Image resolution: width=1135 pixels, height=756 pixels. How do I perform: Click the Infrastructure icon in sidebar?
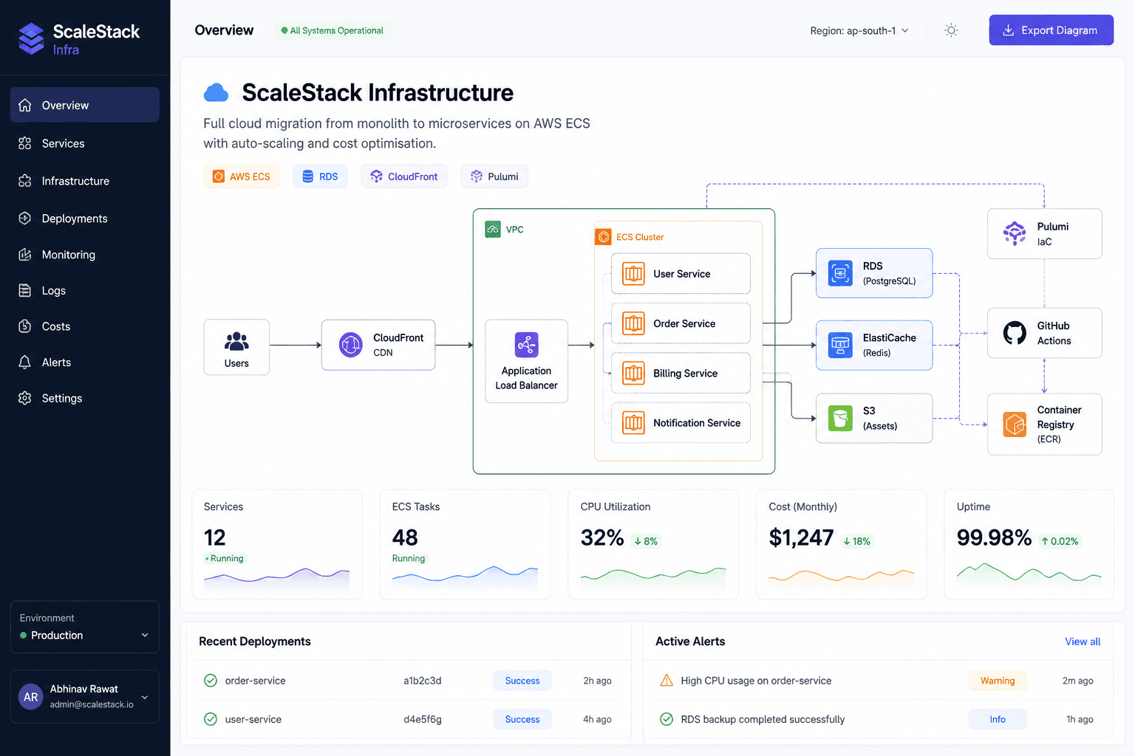point(25,181)
